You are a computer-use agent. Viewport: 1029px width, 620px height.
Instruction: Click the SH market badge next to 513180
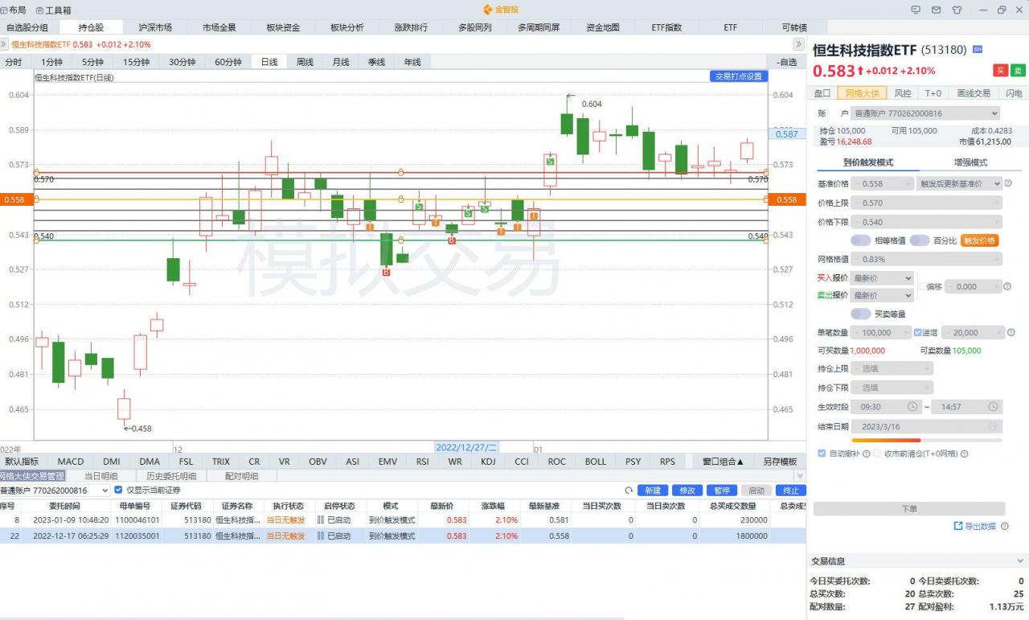coord(978,49)
